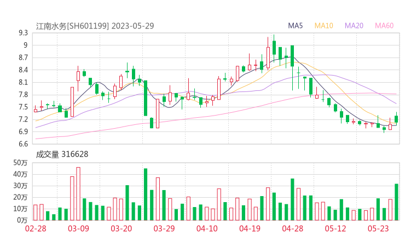The image size is (405, 241).
Task: Select the MA20 legend label
Action: [354, 26]
